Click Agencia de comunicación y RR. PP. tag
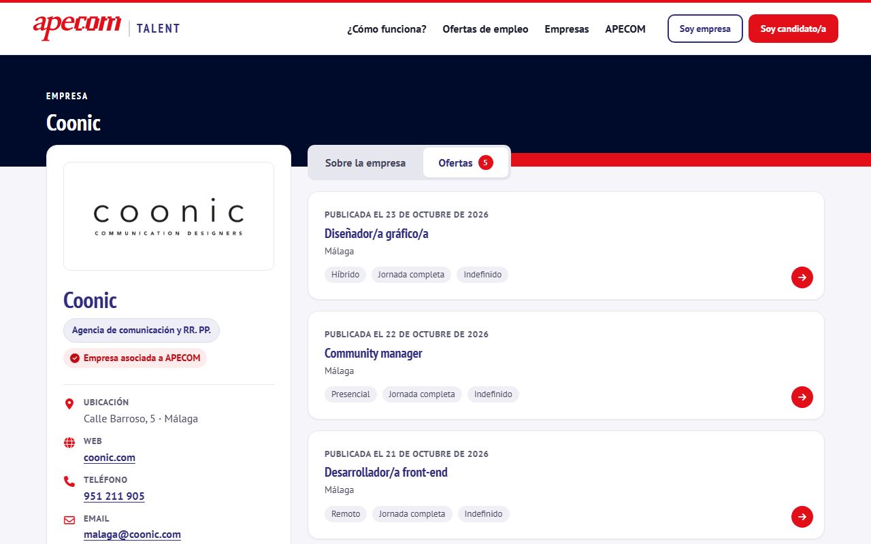Viewport: 871px width, 544px height. click(142, 330)
